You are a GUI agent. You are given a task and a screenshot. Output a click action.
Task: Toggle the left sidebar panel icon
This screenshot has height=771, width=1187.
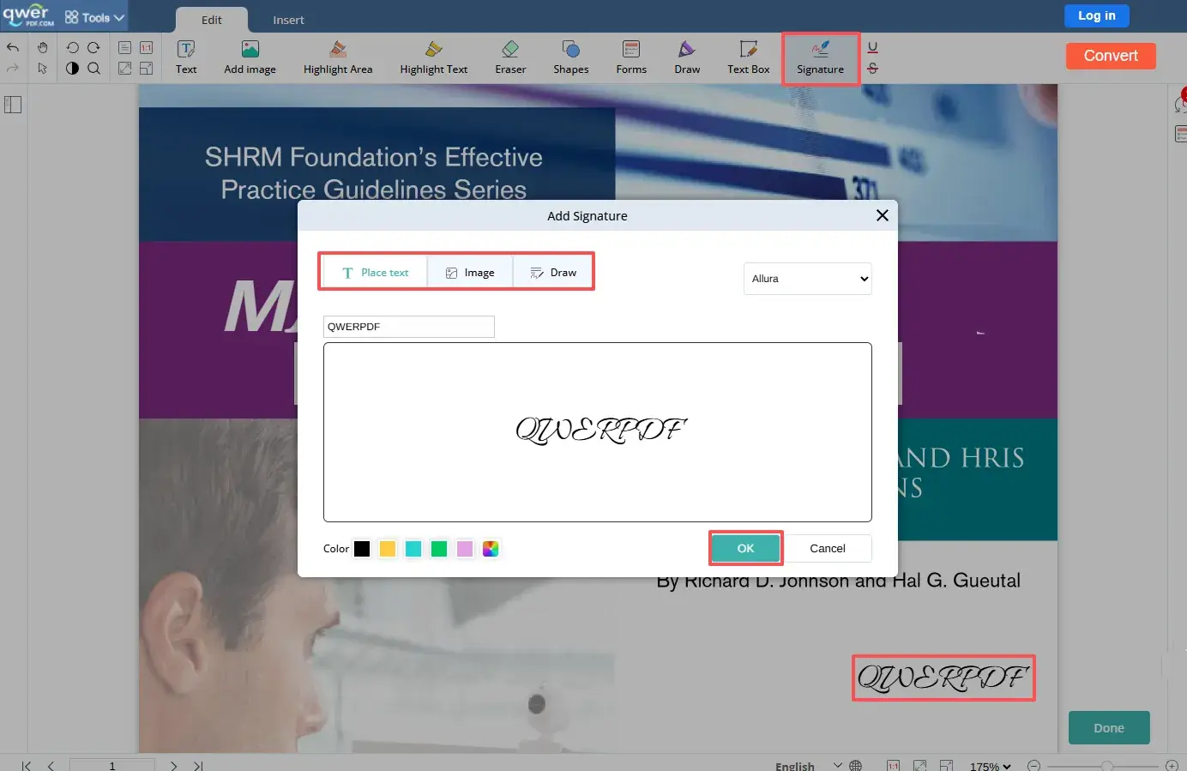[13, 105]
